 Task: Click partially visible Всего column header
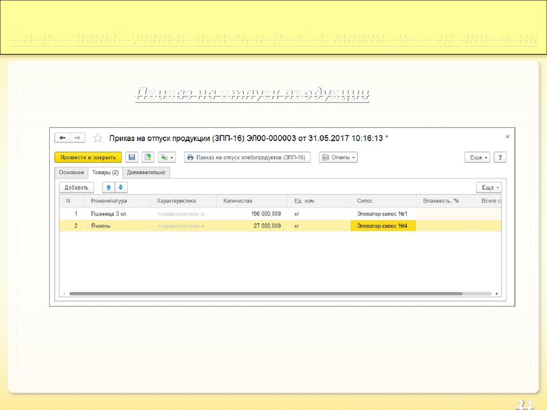[488, 201]
